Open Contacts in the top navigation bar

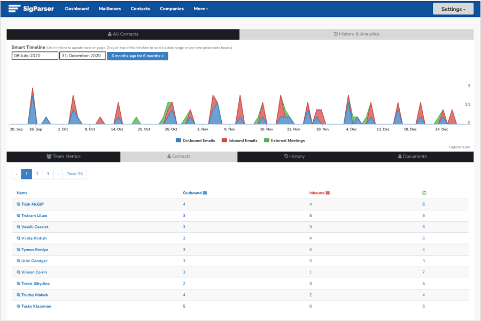(x=140, y=9)
